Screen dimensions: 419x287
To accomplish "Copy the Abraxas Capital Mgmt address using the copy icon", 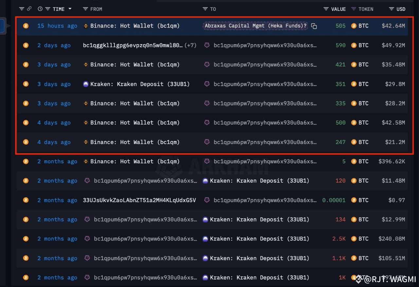I will [314, 26].
